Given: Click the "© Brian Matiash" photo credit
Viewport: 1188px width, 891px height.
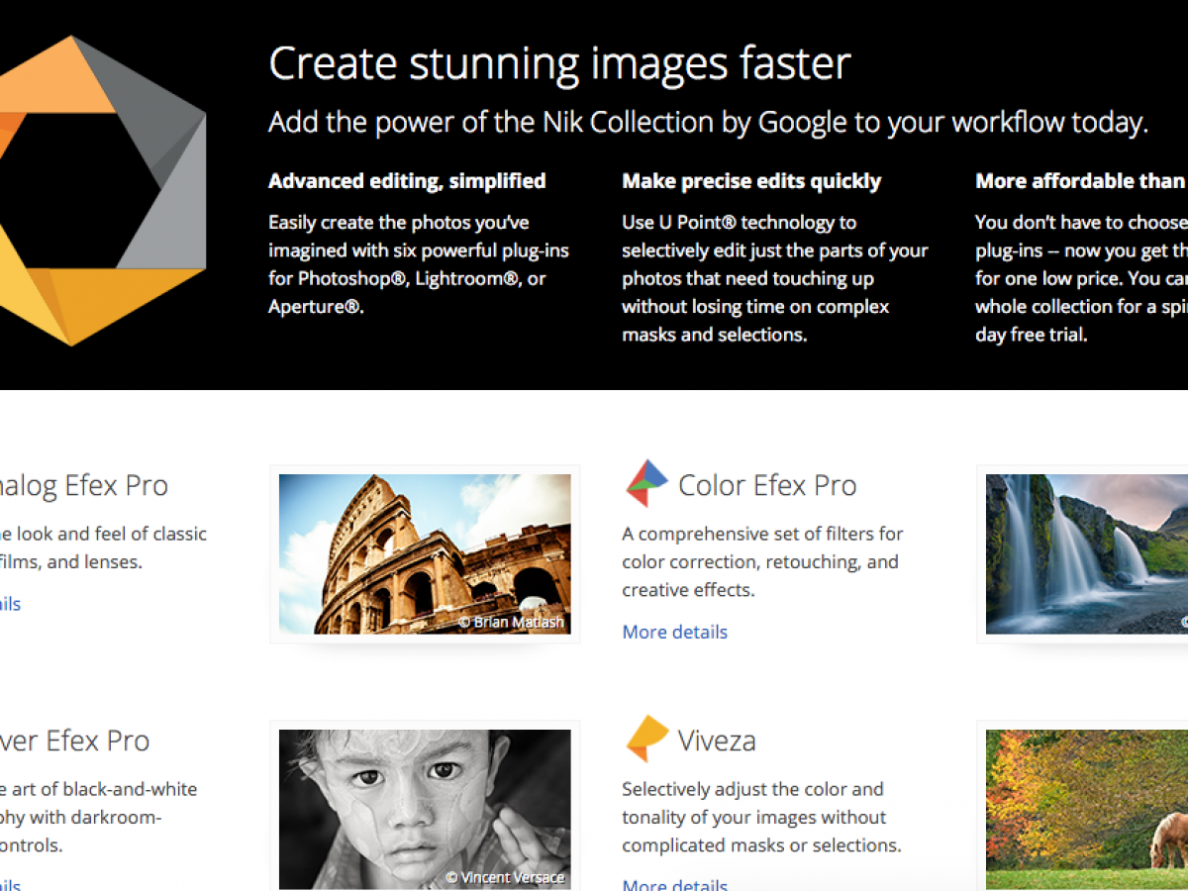Looking at the screenshot, I should point(511,623).
